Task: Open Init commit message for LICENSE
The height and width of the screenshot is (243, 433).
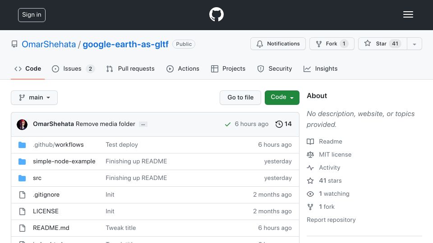Action: point(110,211)
